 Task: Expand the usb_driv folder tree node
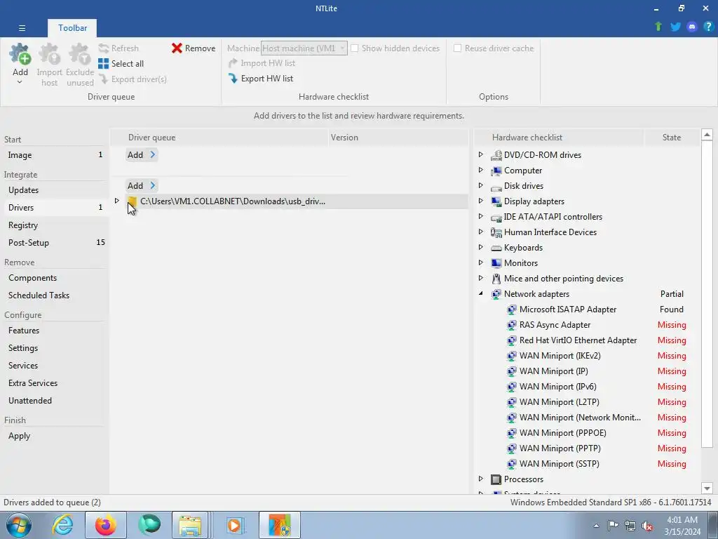tap(117, 201)
